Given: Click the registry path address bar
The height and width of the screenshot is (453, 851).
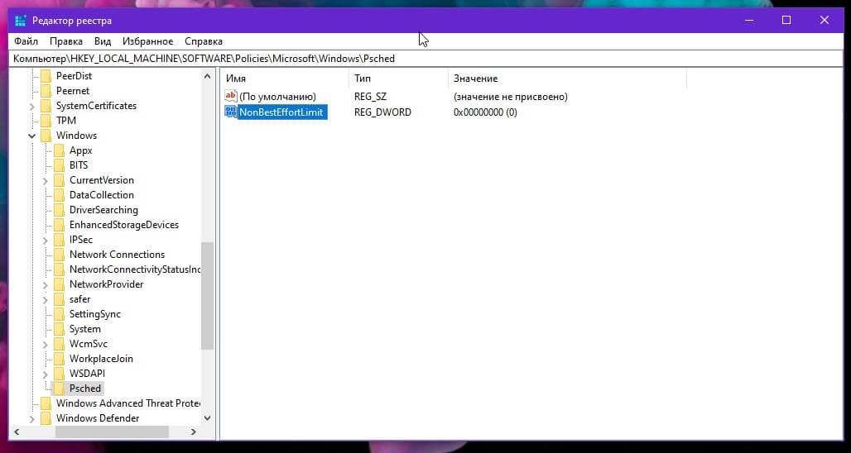Looking at the screenshot, I should (x=425, y=59).
